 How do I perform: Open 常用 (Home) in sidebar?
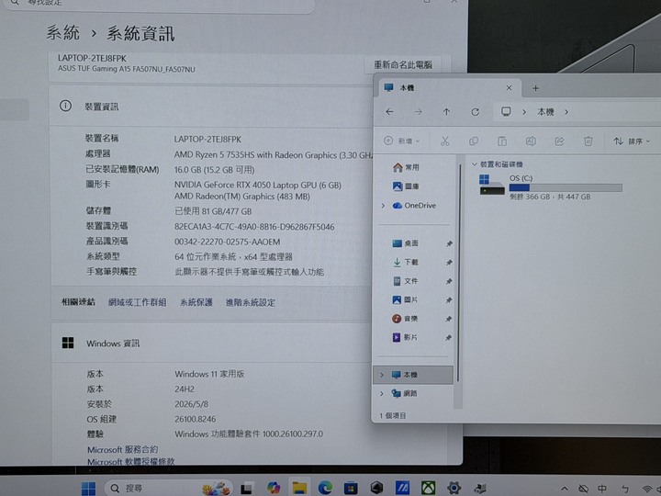(406, 167)
